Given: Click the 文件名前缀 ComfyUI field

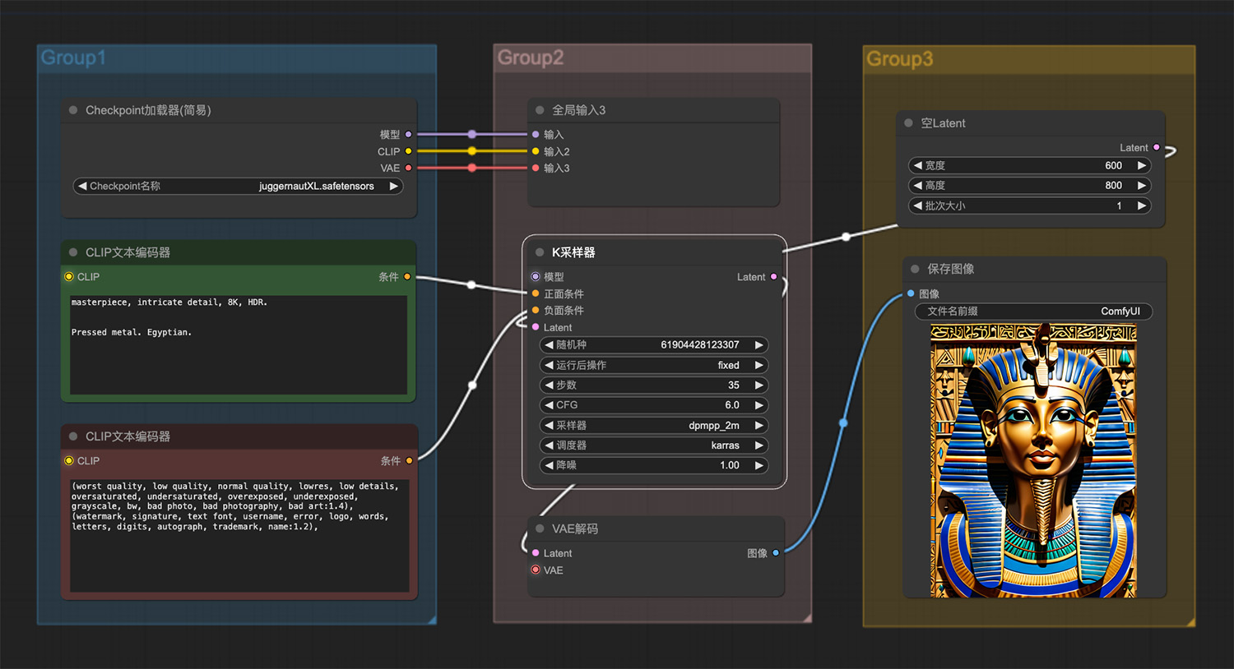Looking at the screenshot, I should (x=1034, y=311).
